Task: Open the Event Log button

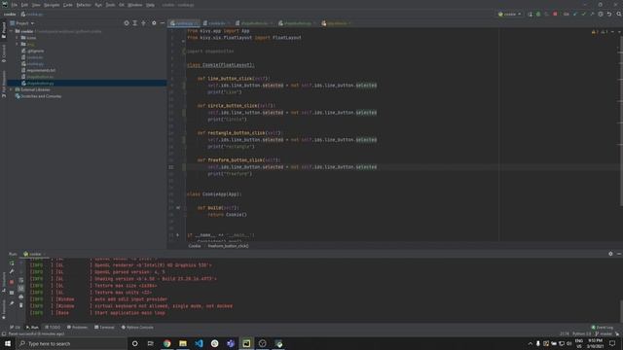Action: pos(603,328)
